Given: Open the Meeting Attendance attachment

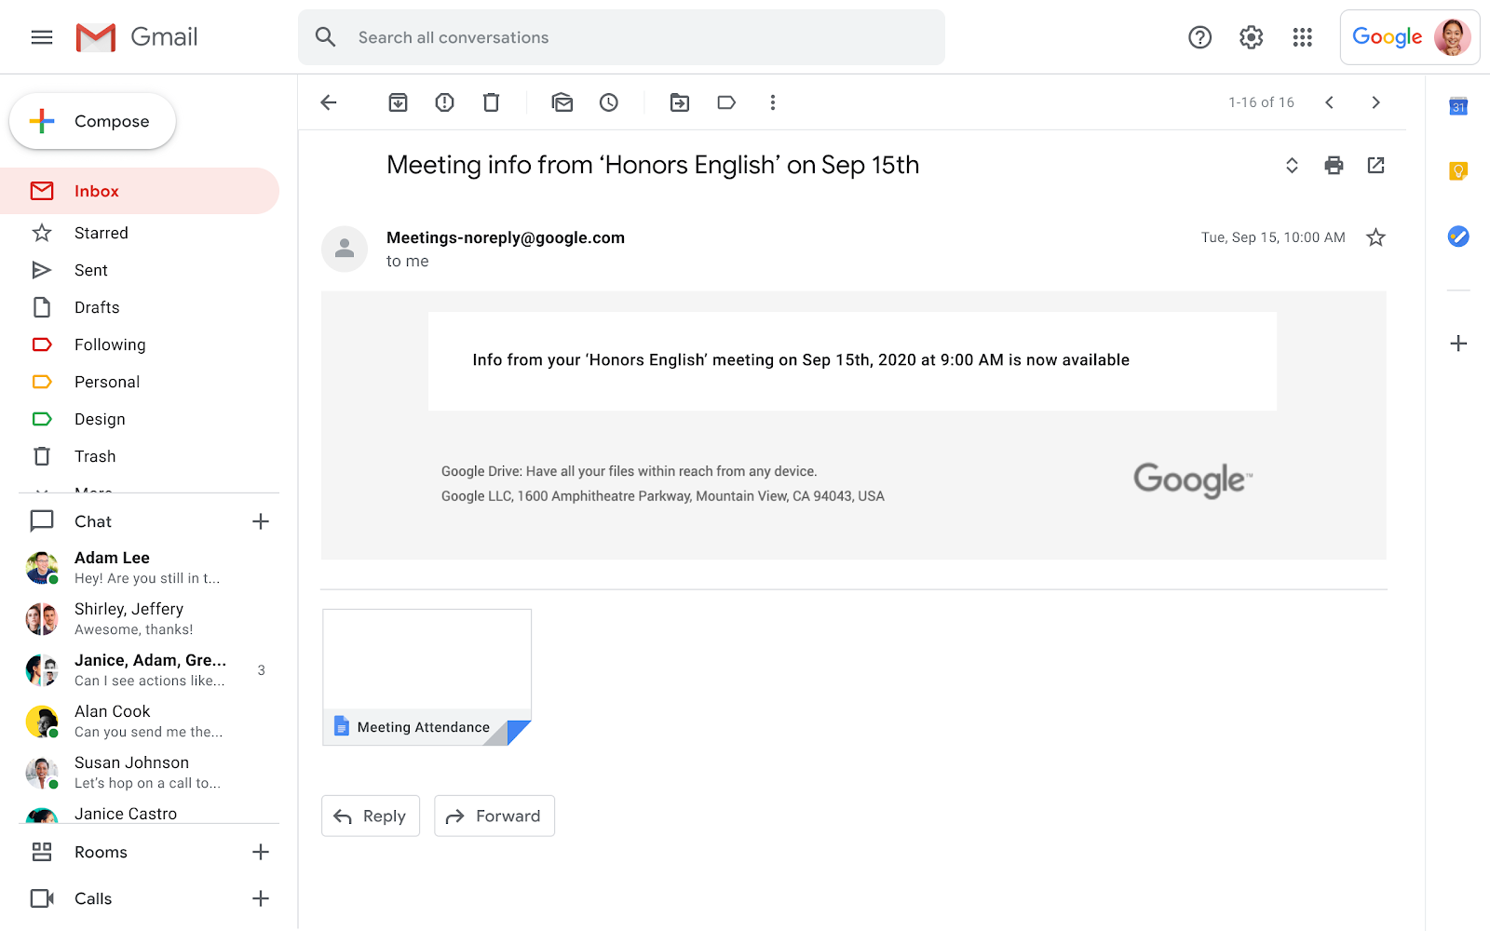Looking at the screenshot, I should (426, 675).
